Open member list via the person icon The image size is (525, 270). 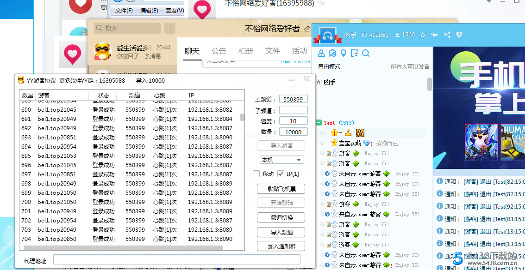[322, 53]
